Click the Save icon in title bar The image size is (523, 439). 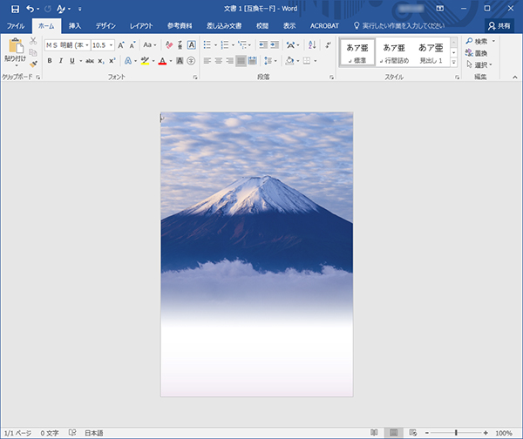pos(15,9)
